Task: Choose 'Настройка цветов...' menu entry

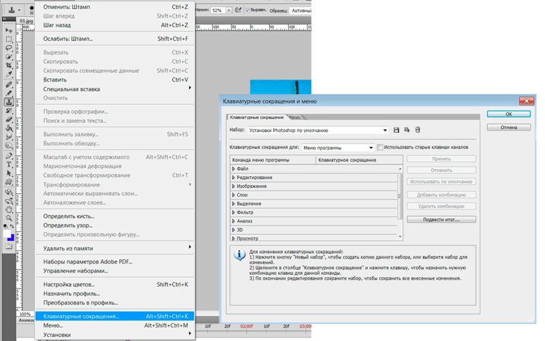Action: pos(115,285)
